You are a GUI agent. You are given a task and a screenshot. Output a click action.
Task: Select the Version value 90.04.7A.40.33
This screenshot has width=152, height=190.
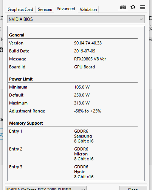[88, 43]
